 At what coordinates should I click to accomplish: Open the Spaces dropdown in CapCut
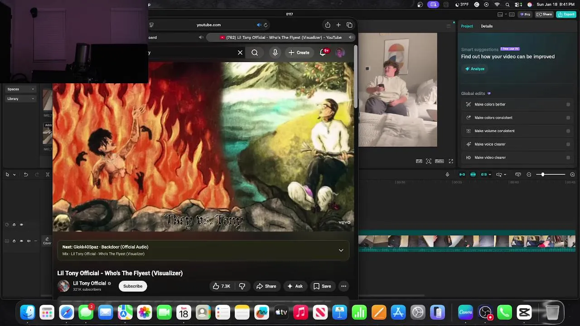tap(20, 89)
